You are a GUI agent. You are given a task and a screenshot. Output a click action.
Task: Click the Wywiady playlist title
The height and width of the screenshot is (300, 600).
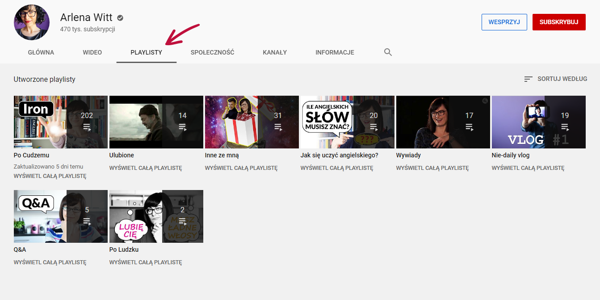[x=408, y=155]
